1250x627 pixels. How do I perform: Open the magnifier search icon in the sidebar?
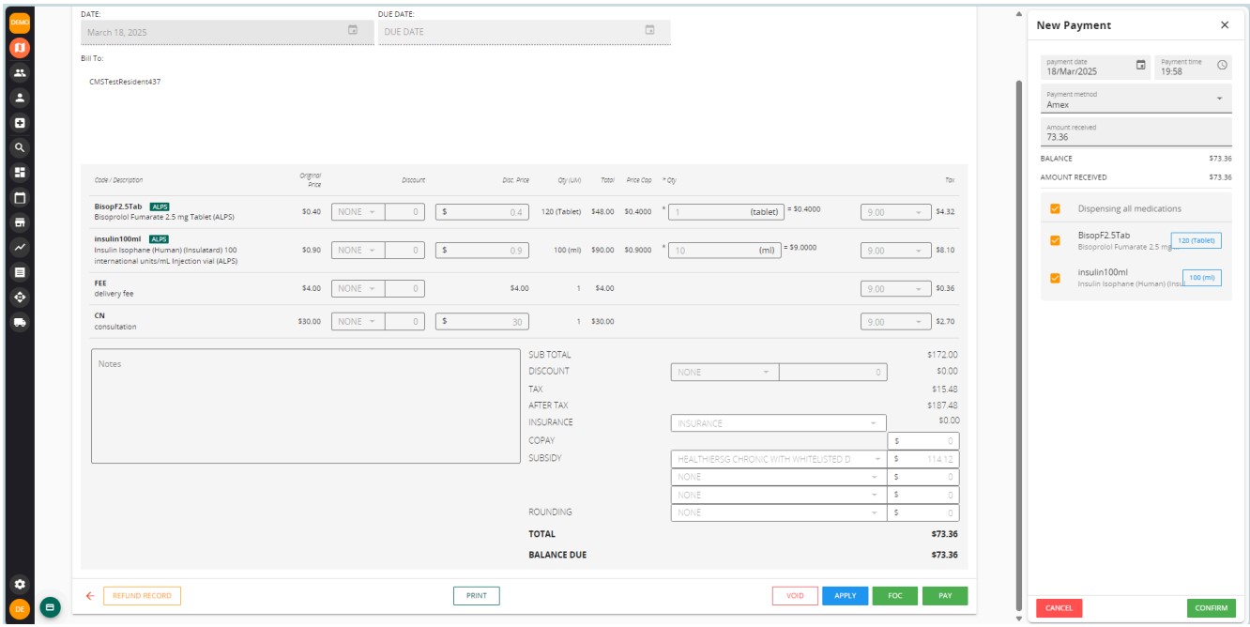pos(20,147)
